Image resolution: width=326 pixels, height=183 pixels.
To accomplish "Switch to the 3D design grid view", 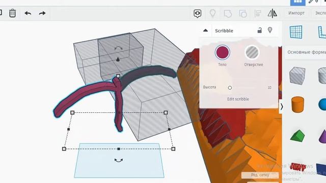I will point(297,2).
